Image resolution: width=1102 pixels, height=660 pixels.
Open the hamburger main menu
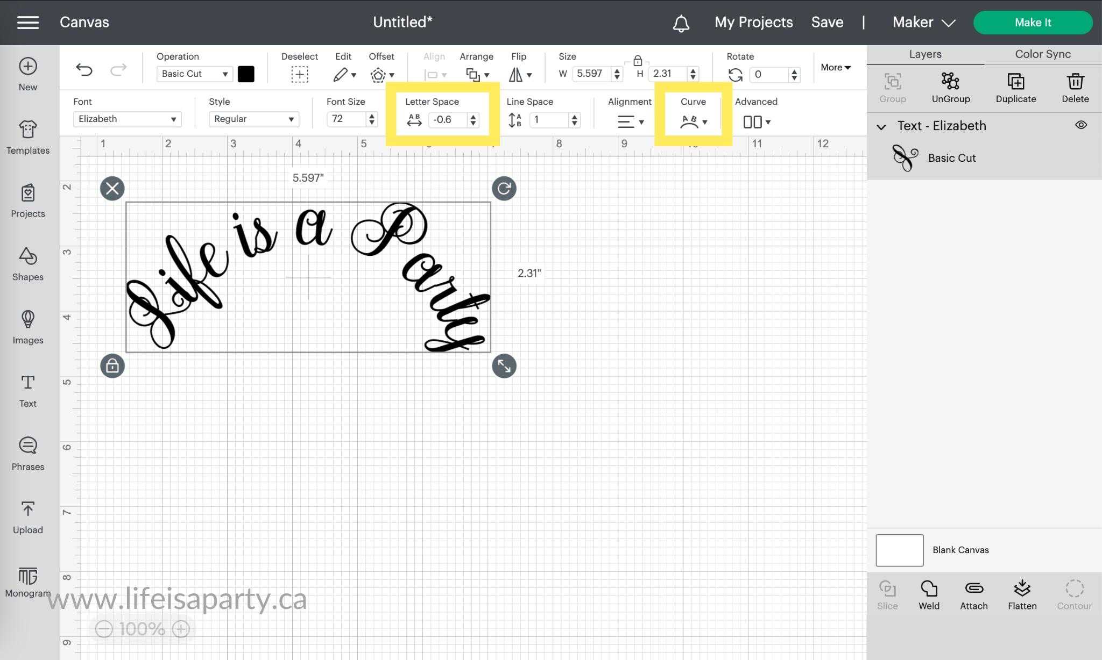[28, 23]
